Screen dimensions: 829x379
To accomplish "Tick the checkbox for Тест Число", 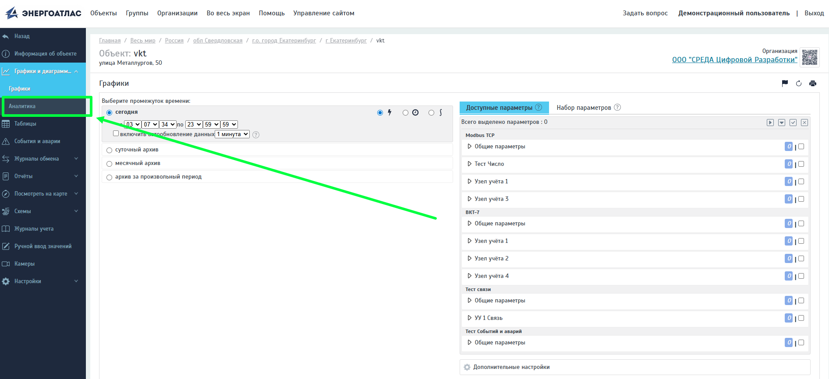I will point(801,164).
